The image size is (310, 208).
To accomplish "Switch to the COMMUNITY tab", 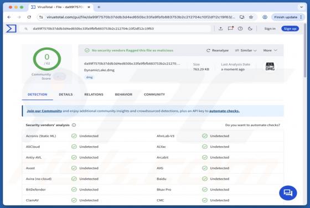I will click(154, 95).
